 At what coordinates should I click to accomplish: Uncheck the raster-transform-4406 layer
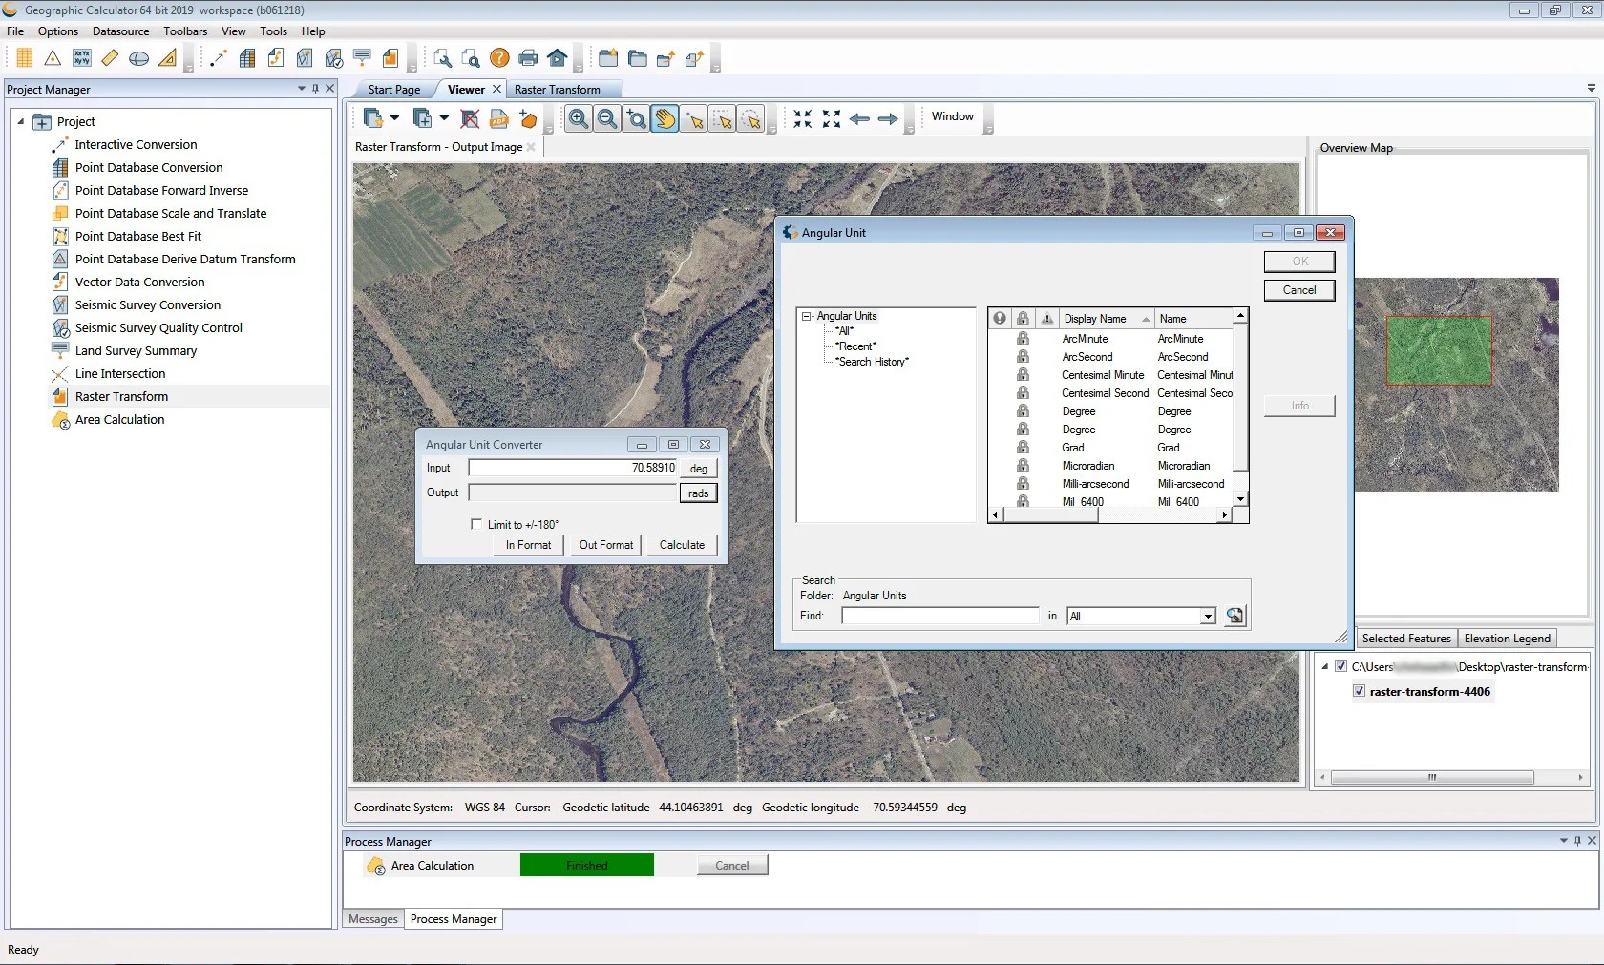(x=1359, y=691)
